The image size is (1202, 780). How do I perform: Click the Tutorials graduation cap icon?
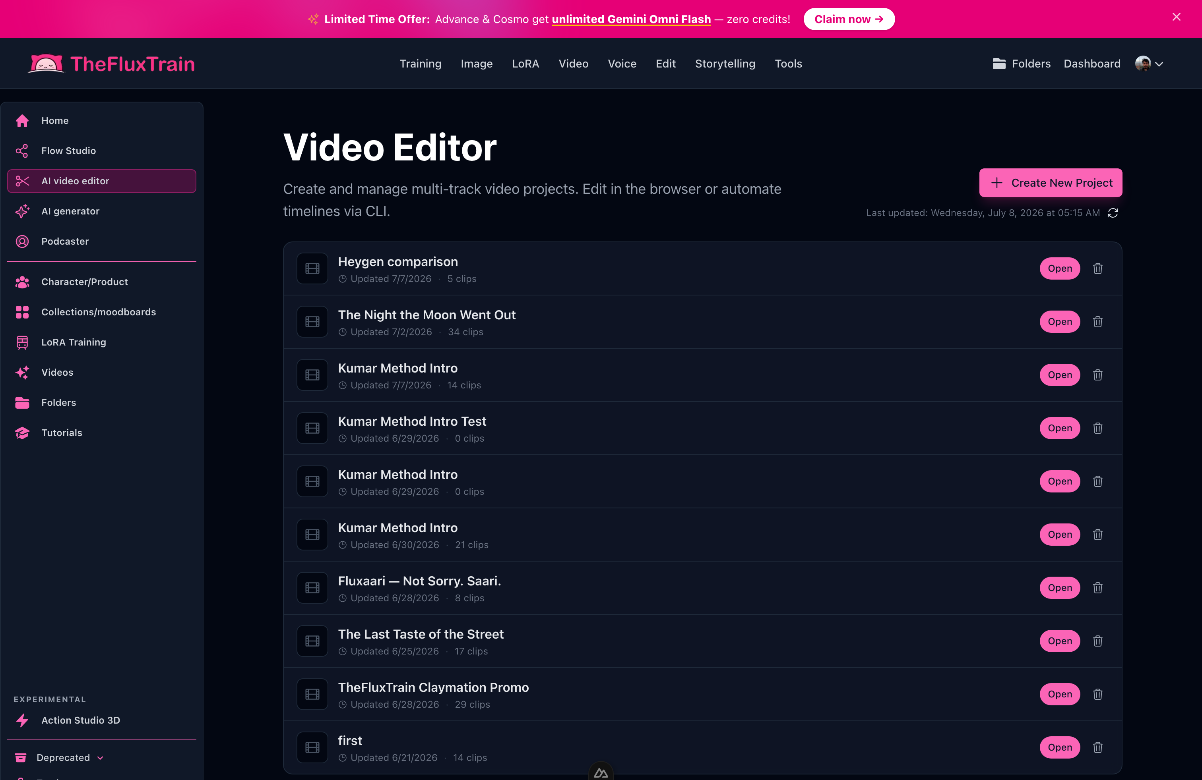22,433
